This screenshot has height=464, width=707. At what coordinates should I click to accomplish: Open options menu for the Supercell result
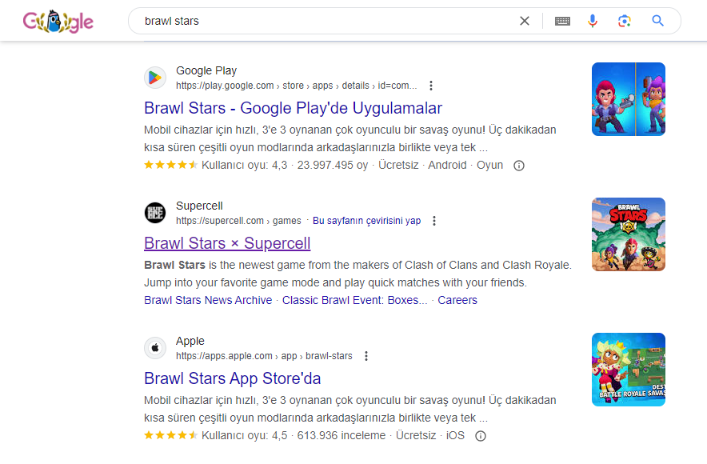coord(433,220)
